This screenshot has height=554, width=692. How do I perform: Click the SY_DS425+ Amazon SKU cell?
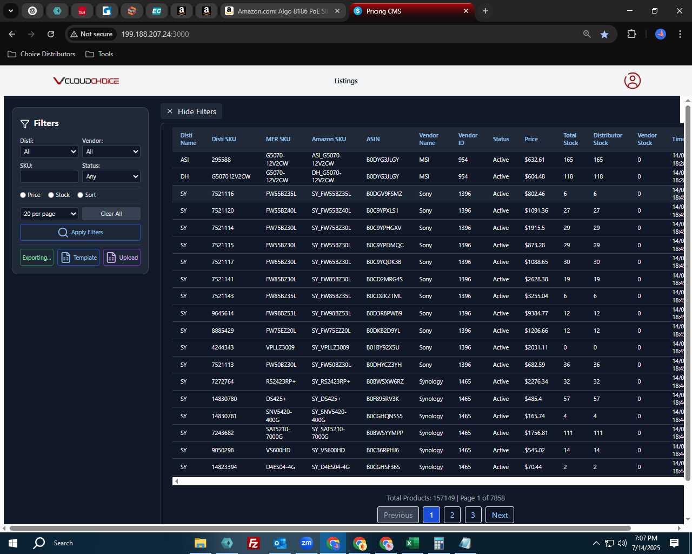pos(327,399)
